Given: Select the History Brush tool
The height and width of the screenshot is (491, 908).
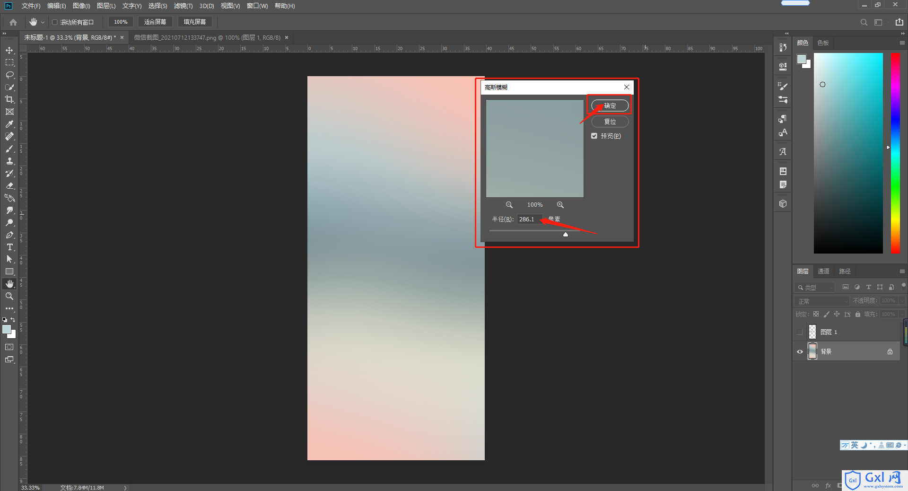Looking at the screenshot, I should tap(9, 173).
